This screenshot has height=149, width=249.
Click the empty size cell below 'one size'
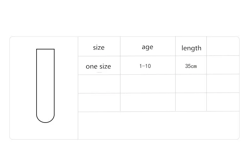(99, 84)
